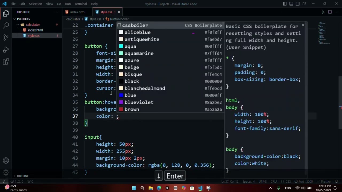
Task: Open index.html in the file tree
Action: 35,30
